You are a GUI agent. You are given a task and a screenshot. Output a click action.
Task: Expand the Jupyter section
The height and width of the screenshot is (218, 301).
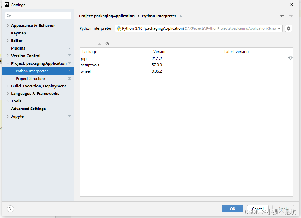click(x=8, y=116)
